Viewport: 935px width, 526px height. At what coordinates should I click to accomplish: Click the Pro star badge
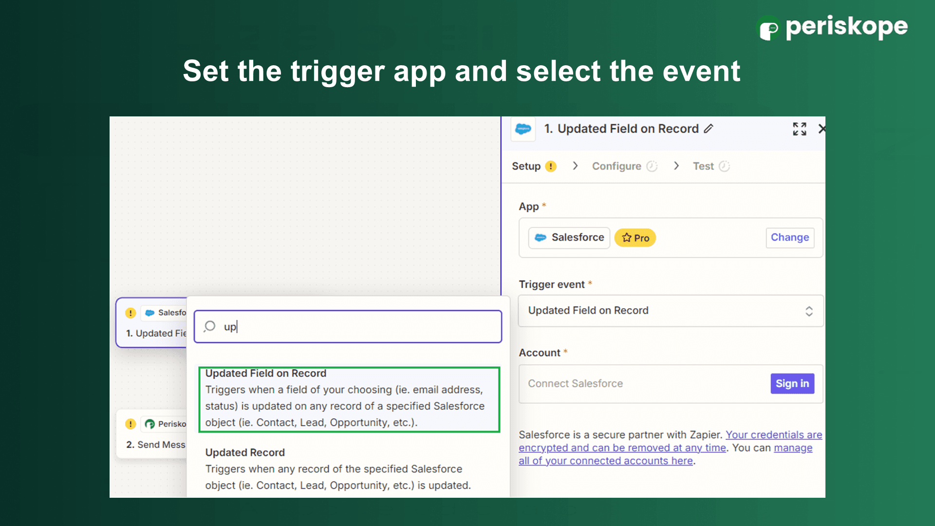[635, 238]
